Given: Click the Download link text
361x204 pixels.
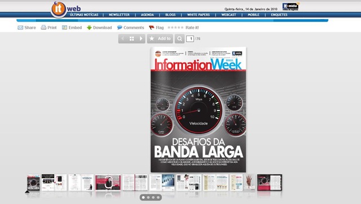Looking at the screenshot, I should [103, 28].
